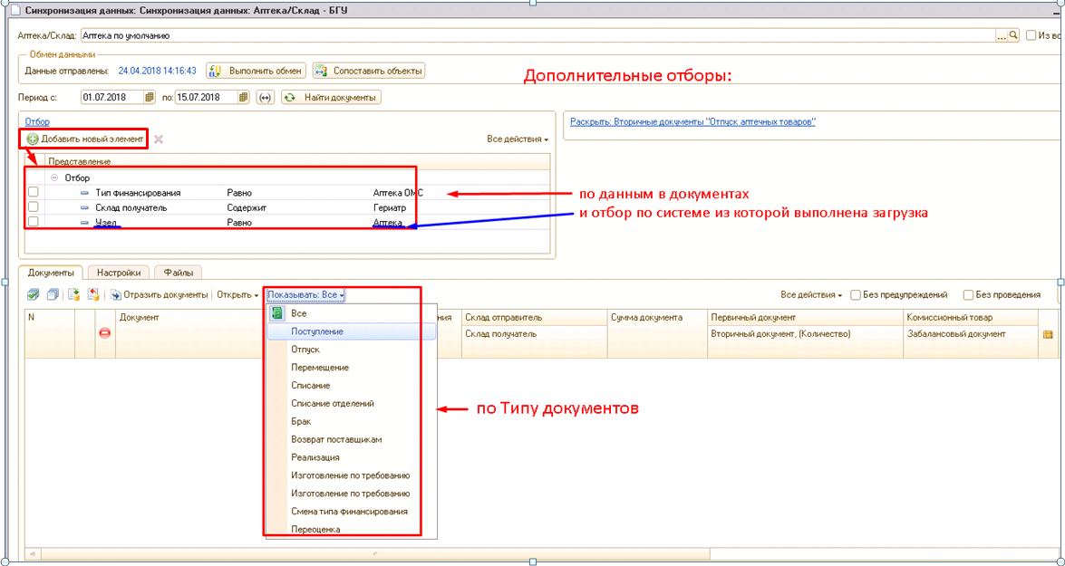The height and width of the screenshot is (566, 1065).
Task: Switch to the Настройки tab
Action: [119, 272]
